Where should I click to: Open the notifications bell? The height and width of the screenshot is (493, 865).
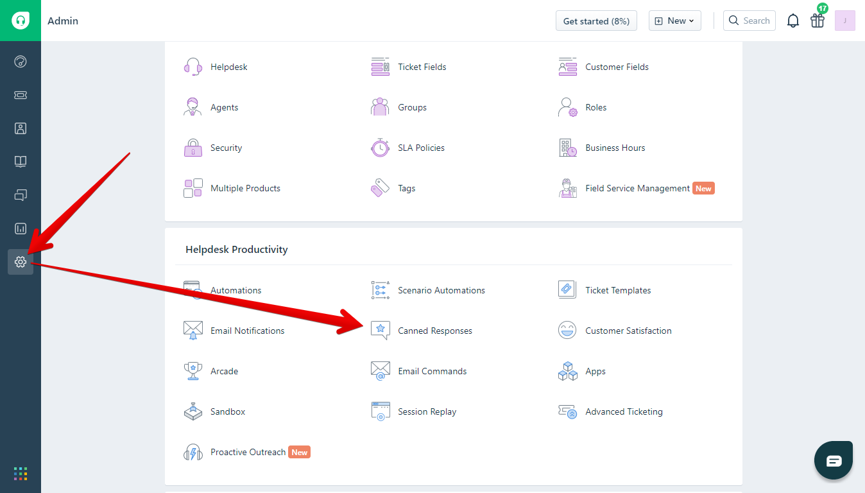point(793,21)
